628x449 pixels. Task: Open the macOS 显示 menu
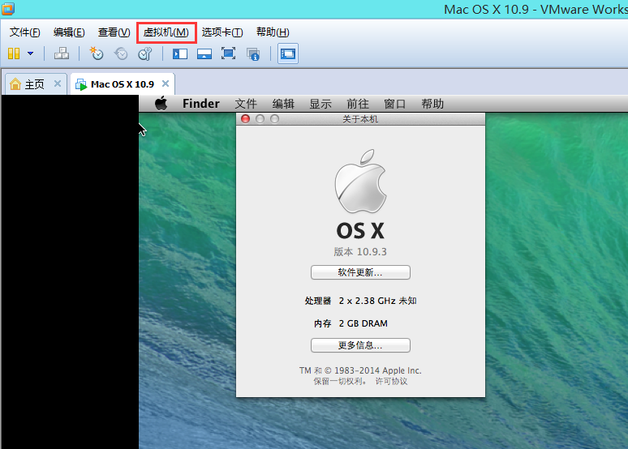click(320, 104)
